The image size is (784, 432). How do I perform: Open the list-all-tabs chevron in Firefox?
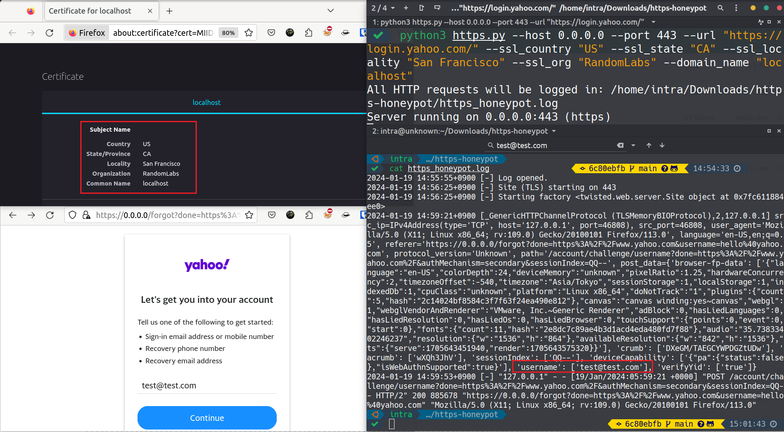(x=330, y=11)
